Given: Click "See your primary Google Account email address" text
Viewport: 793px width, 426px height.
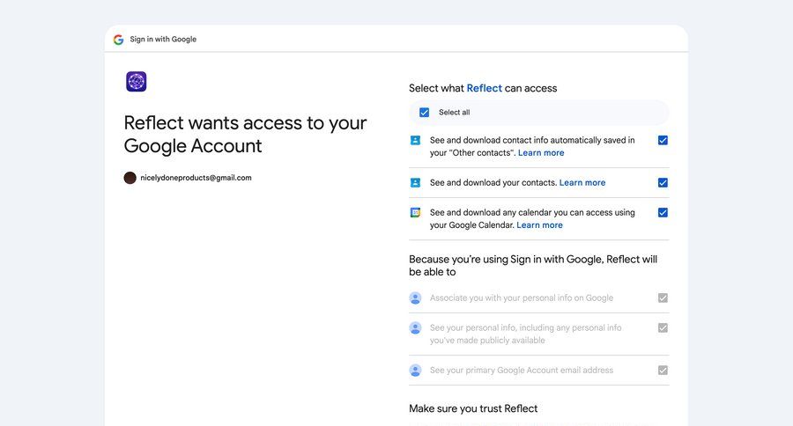Looking at the screenshot, I should click(522, 371).
